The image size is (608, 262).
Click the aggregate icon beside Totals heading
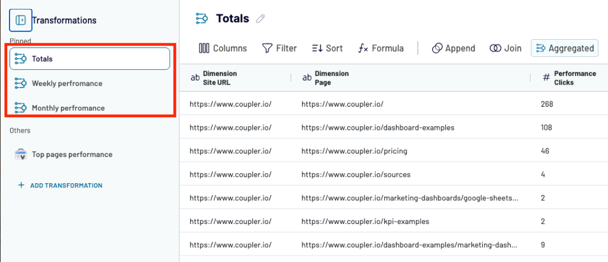(x=202, y=18)
